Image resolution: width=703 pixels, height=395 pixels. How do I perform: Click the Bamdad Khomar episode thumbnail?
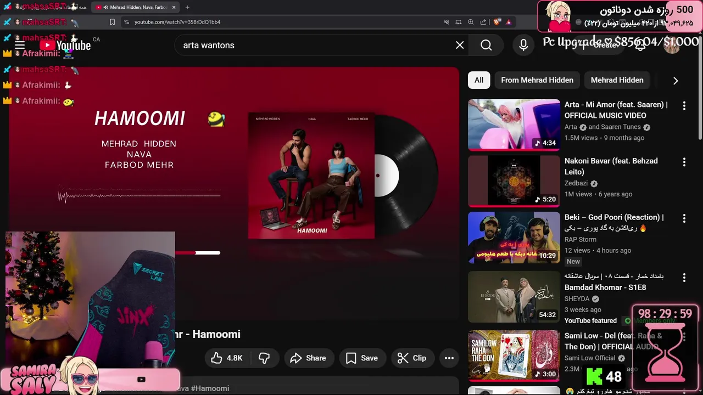(x=514, y=297)
